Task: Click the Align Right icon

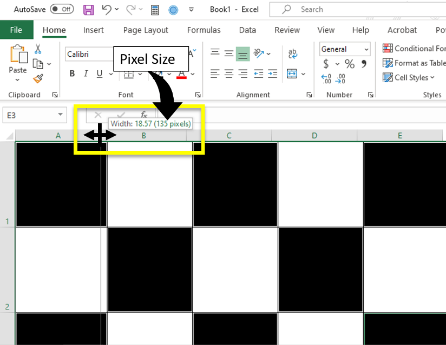Action: [242, 74]
